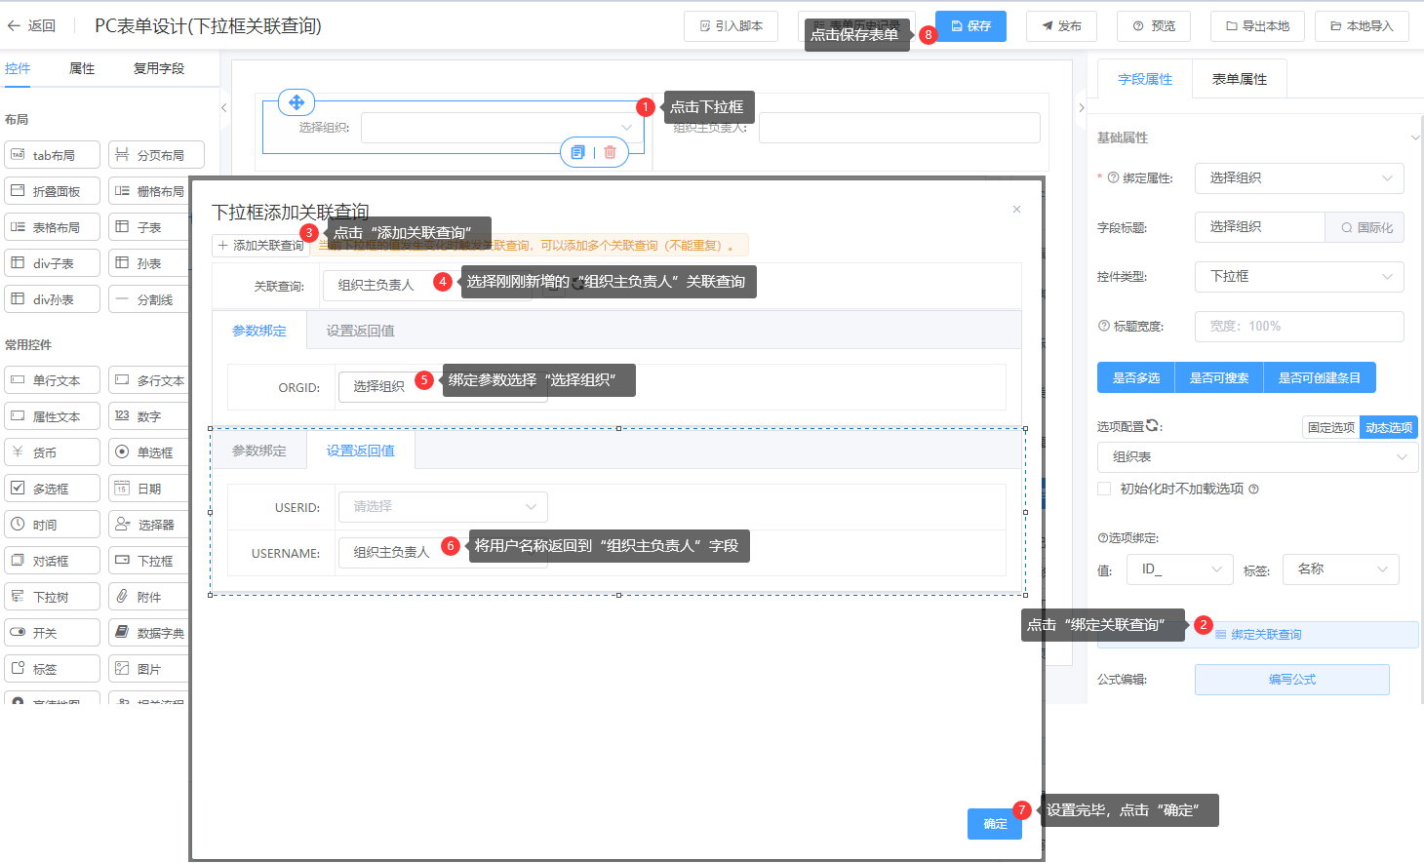1424x863 pixels.
Task: Click the 绑定关联查询 button
Action: coord(1258,635)
